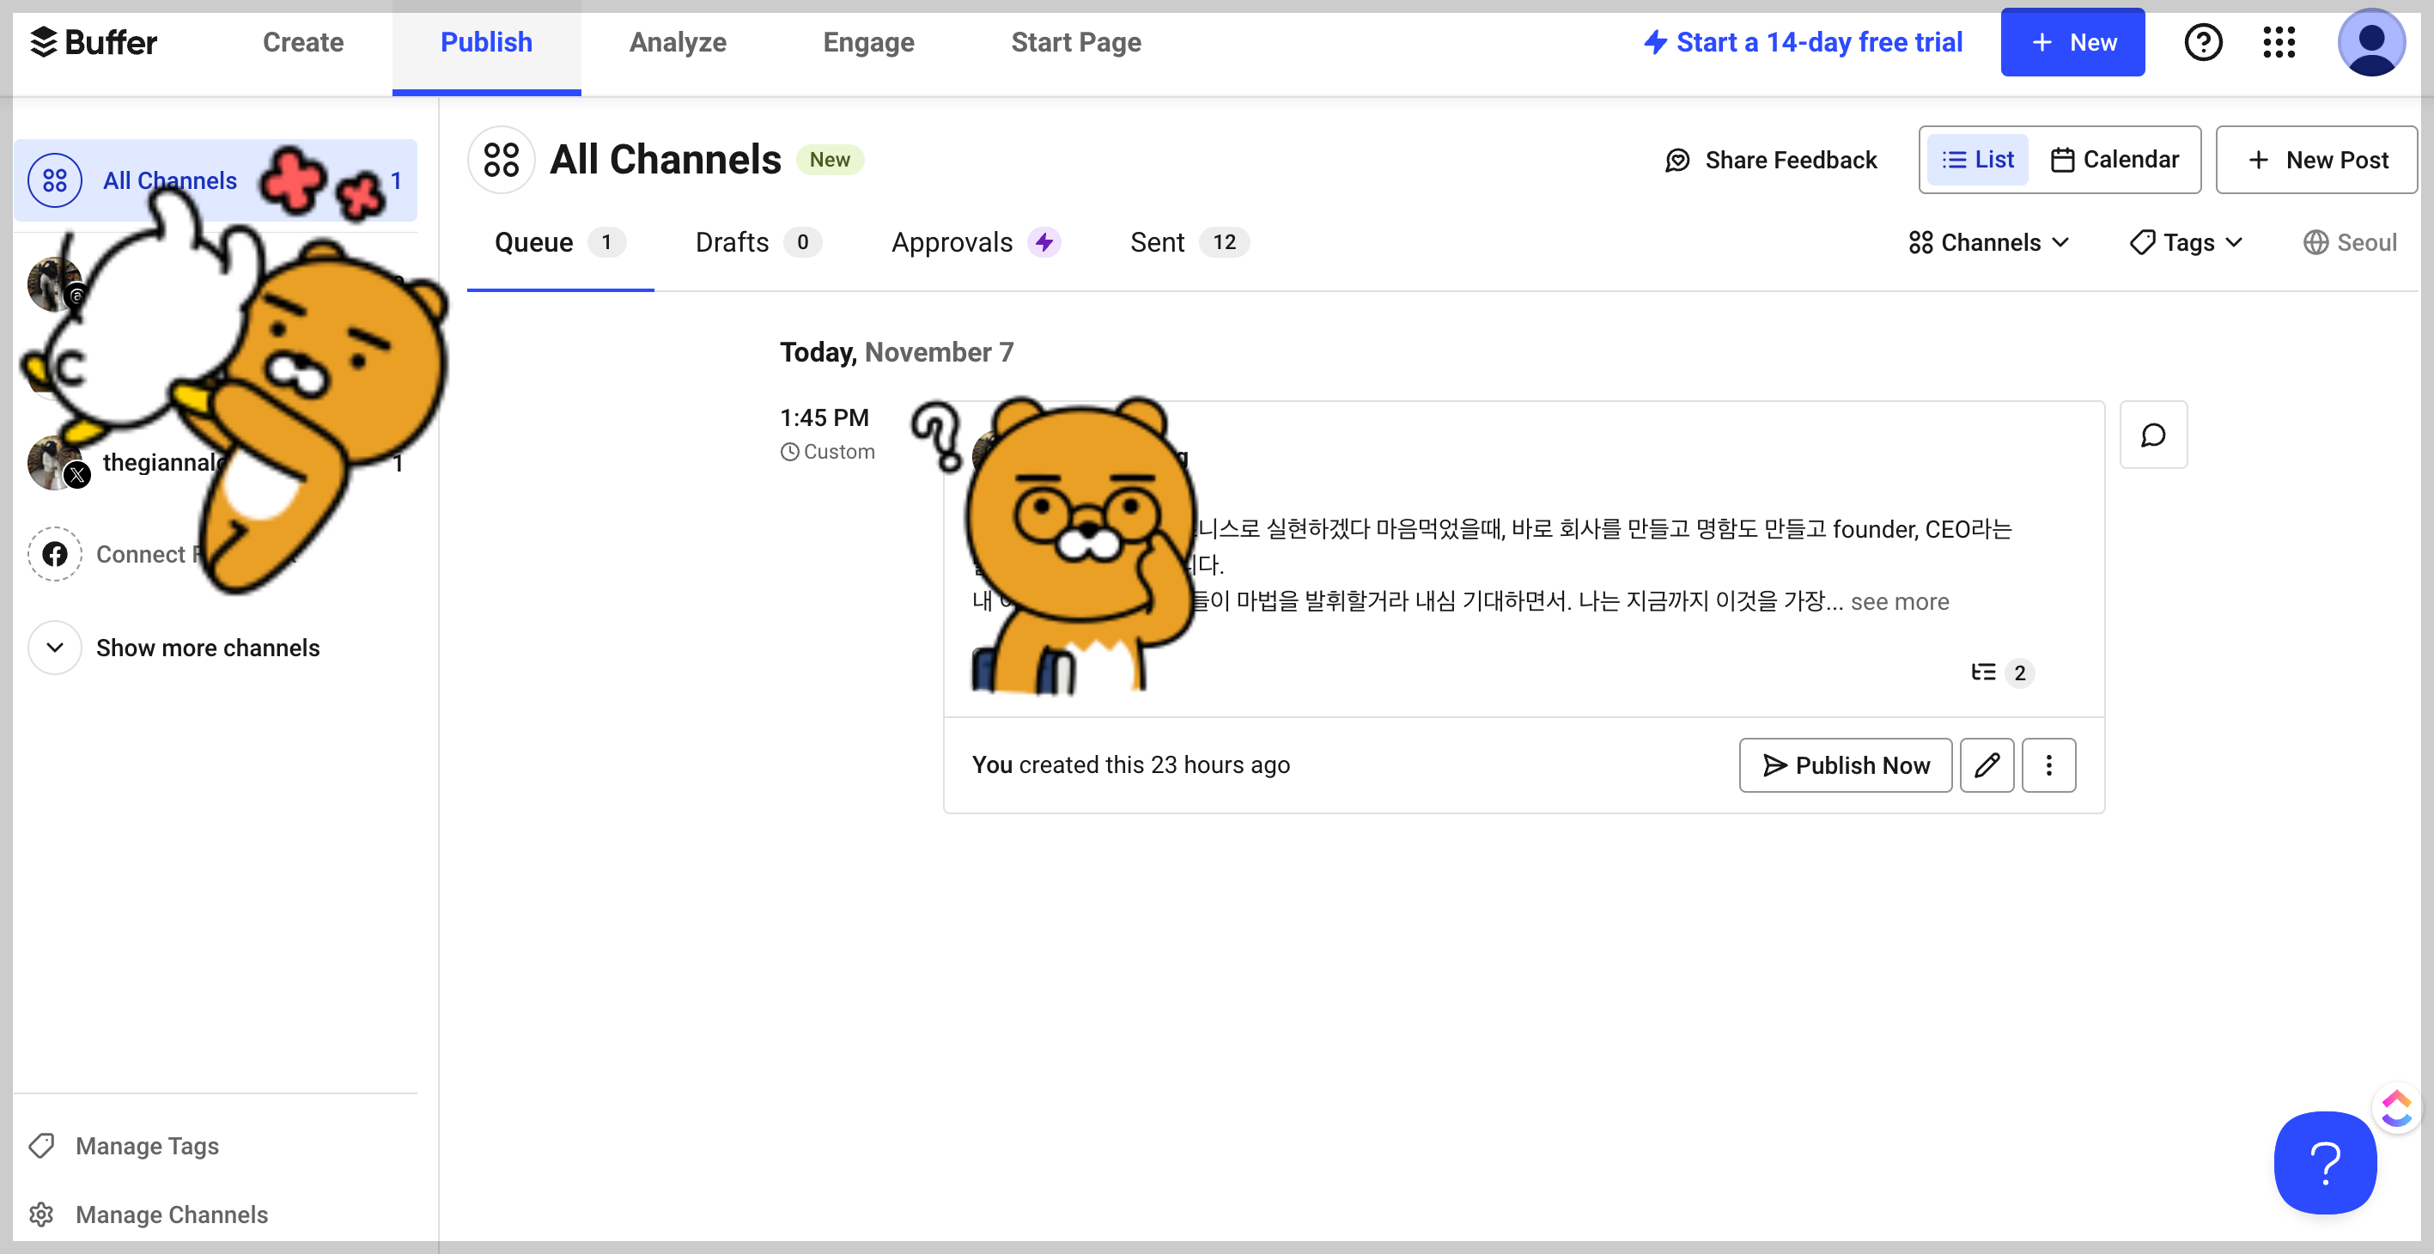This screenshot has width=2434, height=1254.
Task: Switch to Calendar view
Action: pyautogui.click(x=2115, y=160)
